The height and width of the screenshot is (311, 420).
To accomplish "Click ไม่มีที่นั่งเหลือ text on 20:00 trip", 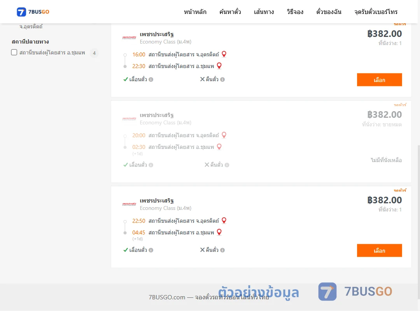I will tap(386, 160).
